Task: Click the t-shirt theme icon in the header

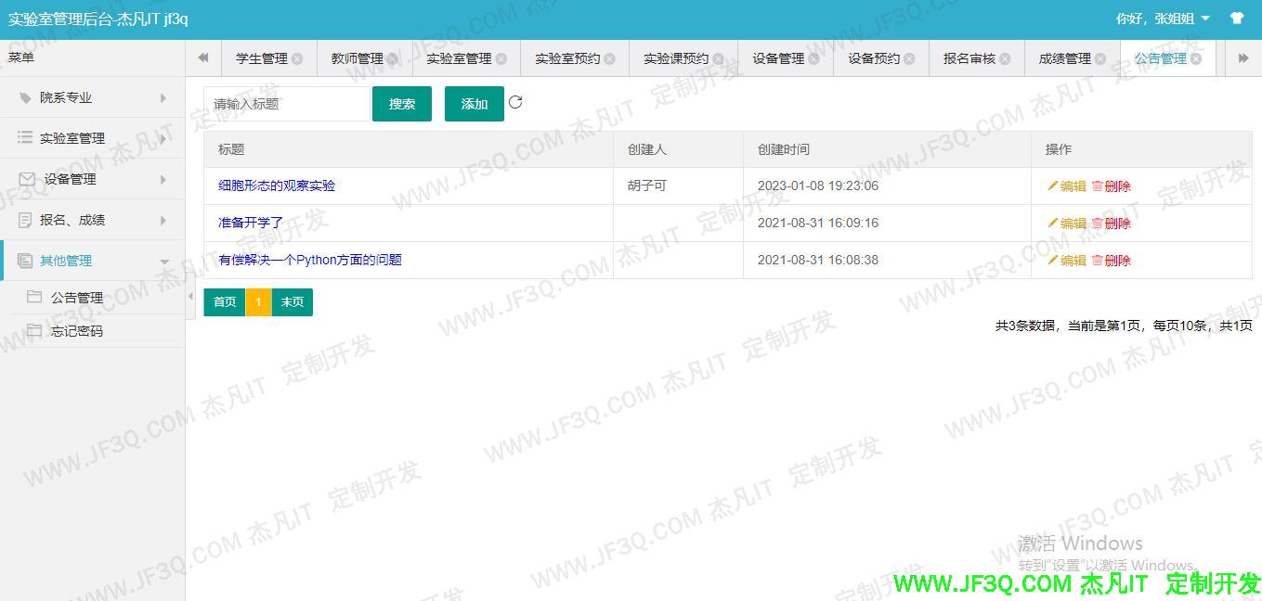Action: coord(1239,18)
